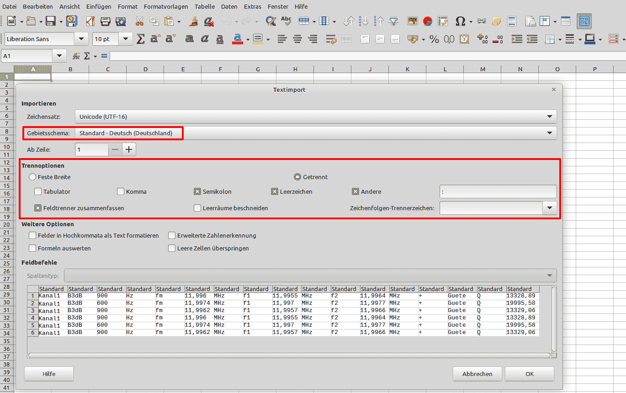
Task: Open the Zeichenfolgen-Trennerzeichen dropdown arrow
Action: coord(549,208)
